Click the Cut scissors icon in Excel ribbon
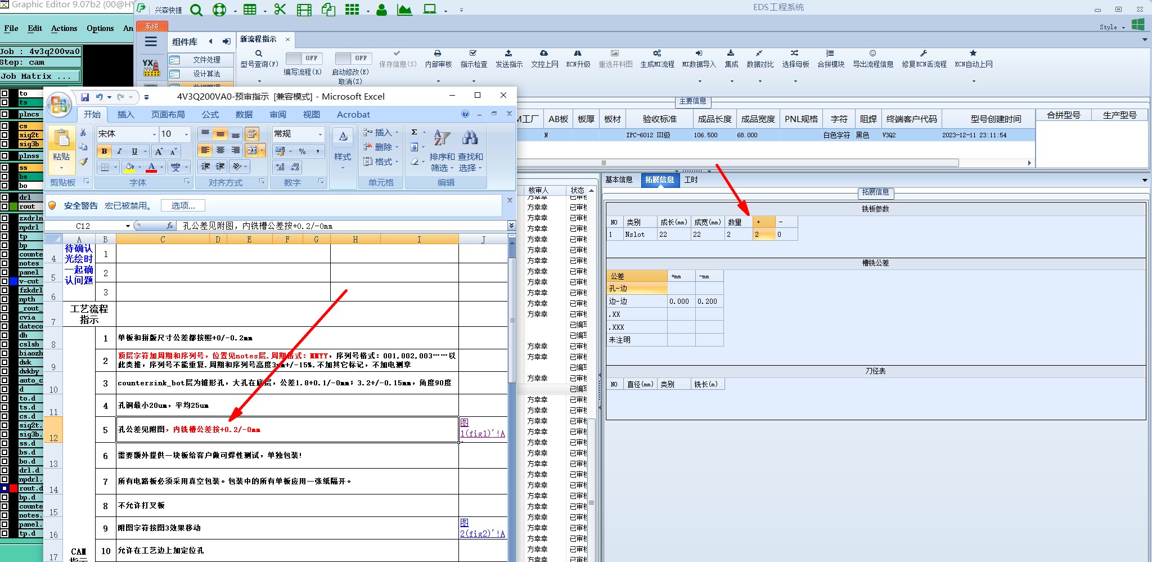Viewport: 1152px width, 562px height. 84,133
